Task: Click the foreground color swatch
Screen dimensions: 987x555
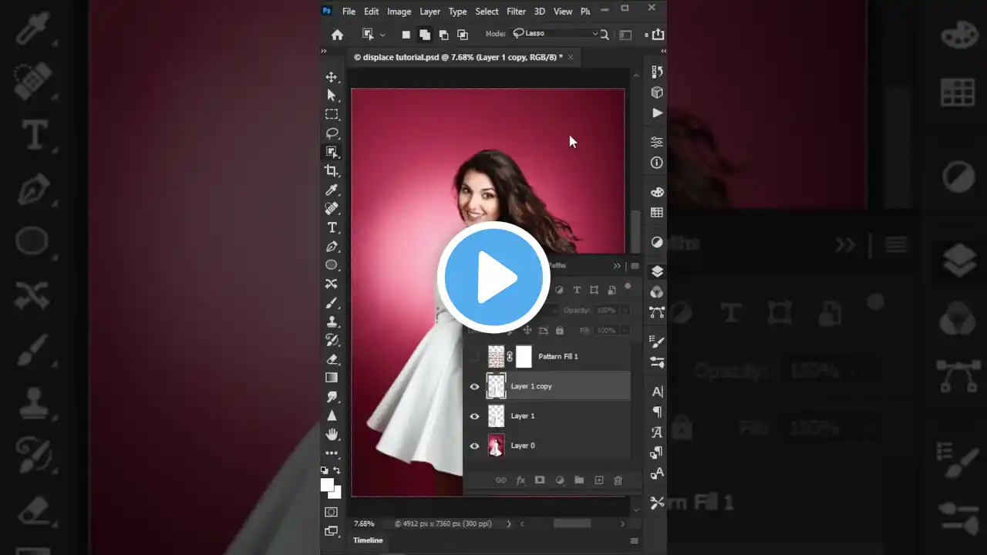Action: coord(327,485)
